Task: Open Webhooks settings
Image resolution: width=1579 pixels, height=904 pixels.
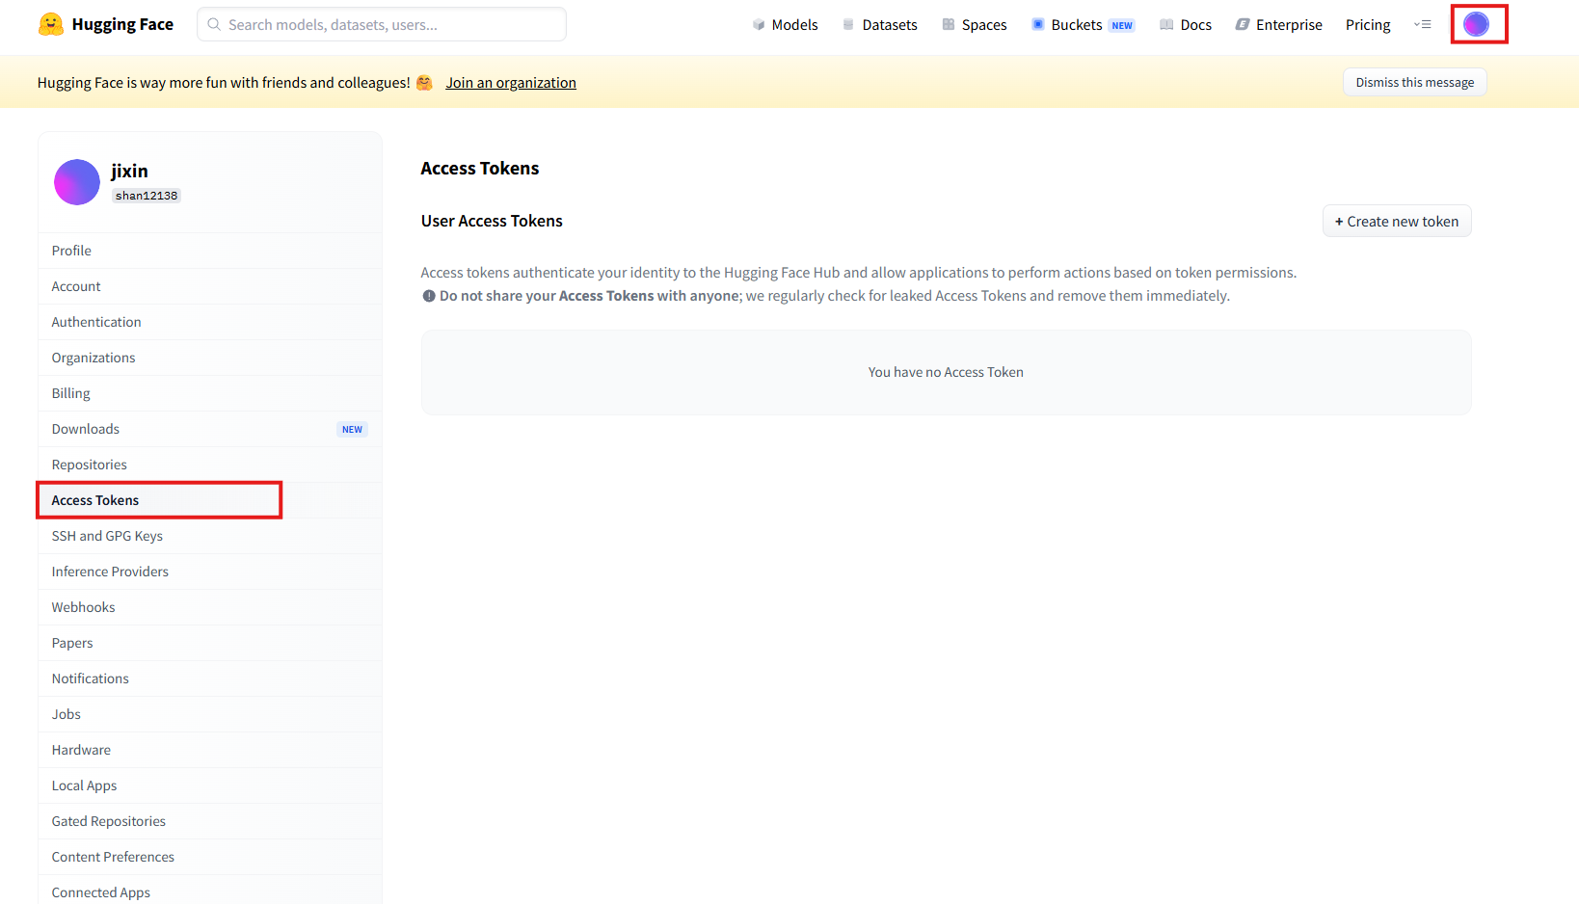Action: (x=210, y=607)
